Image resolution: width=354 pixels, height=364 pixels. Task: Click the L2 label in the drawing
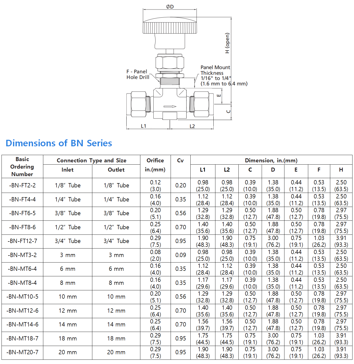pos(192,126)
